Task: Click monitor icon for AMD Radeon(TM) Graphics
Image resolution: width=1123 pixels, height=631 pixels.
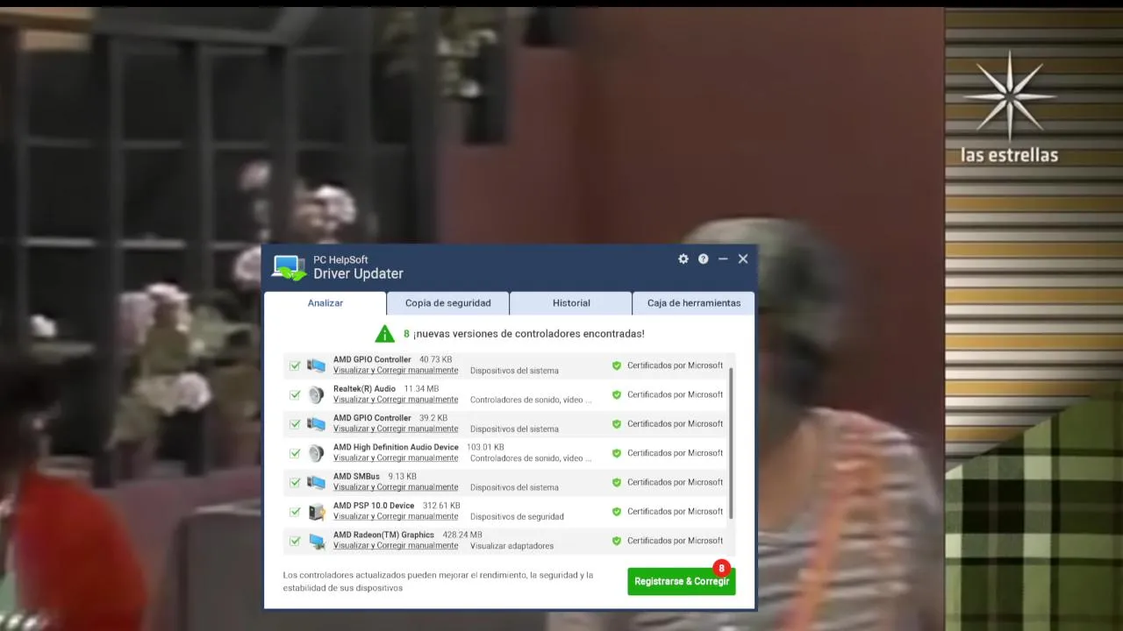Action: click(317, 541)
